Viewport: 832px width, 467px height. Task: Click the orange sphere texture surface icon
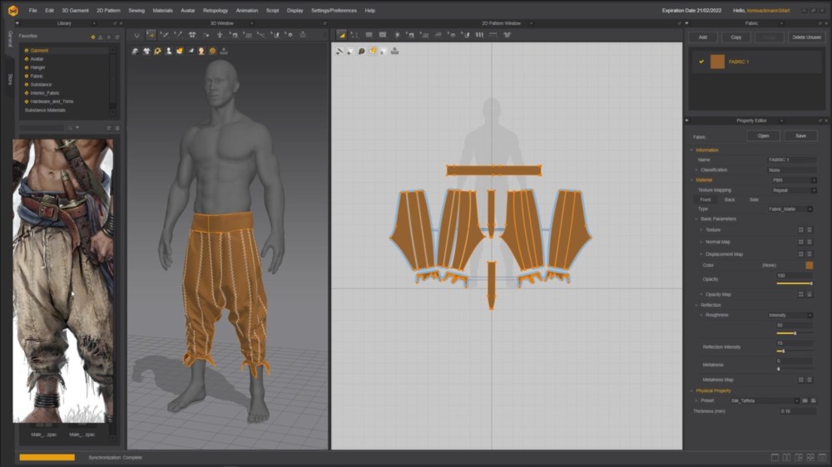212,52
